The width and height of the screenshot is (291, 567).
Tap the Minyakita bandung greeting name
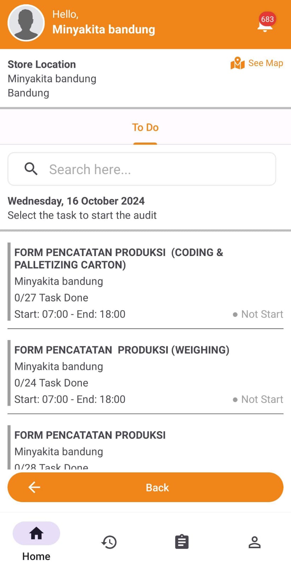[x=103, y=29]
